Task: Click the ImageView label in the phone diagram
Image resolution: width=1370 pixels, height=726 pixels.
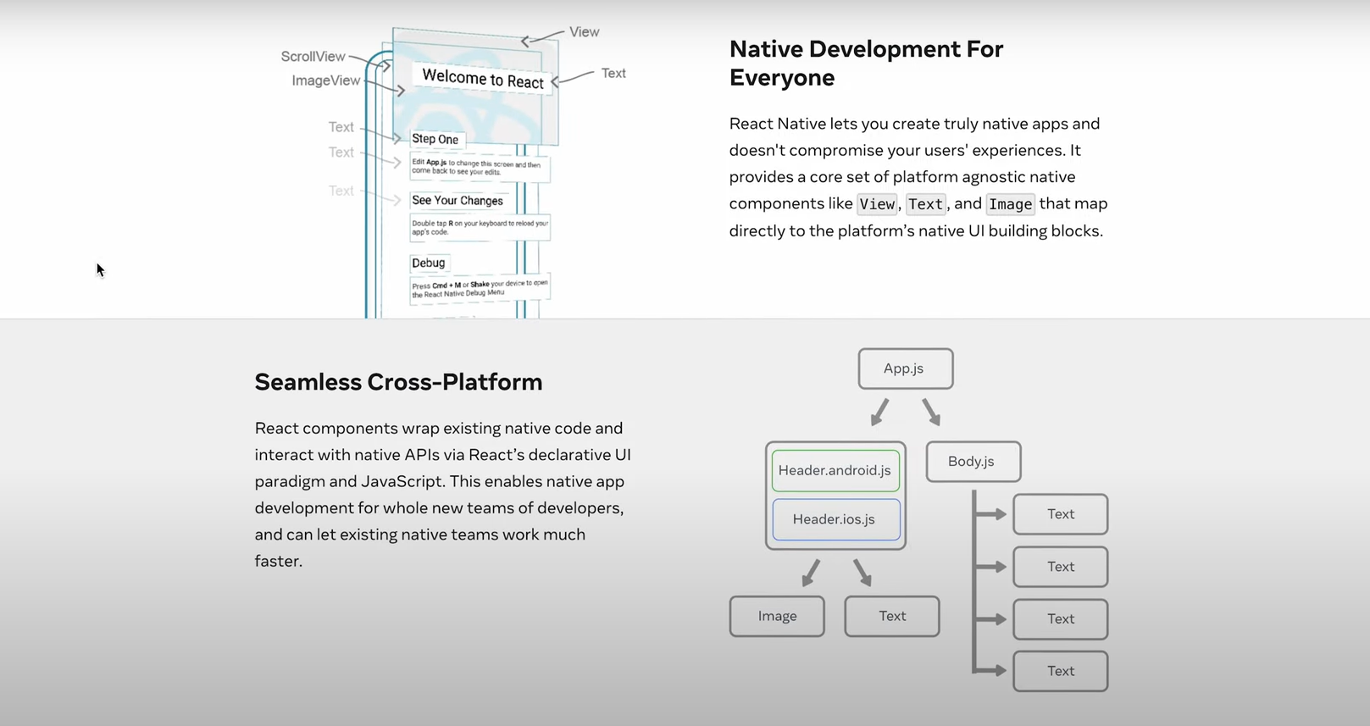Action: pos(325,80)
